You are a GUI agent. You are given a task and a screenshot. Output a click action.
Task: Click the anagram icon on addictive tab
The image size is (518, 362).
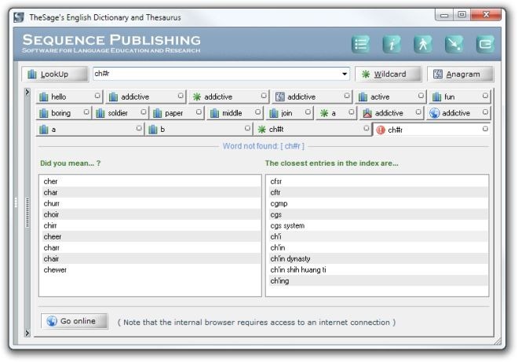pos(280,97)
